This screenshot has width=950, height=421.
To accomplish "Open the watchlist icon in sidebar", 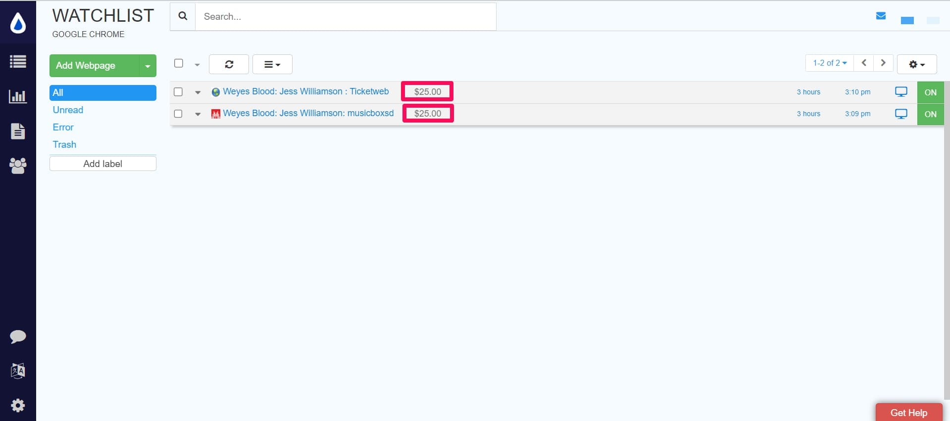I will click(18, 62).
